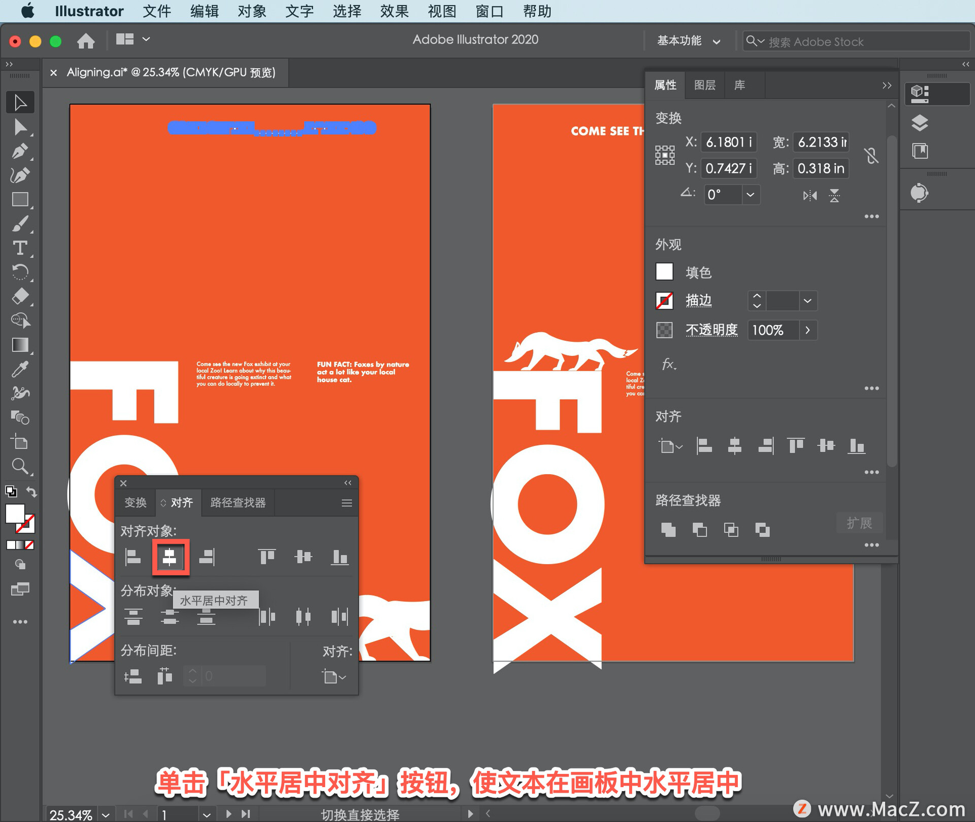The width and height of the screenshot is (975, 822).
Task: Click stroke none swatch in Properties
Action: click(664, 301)
